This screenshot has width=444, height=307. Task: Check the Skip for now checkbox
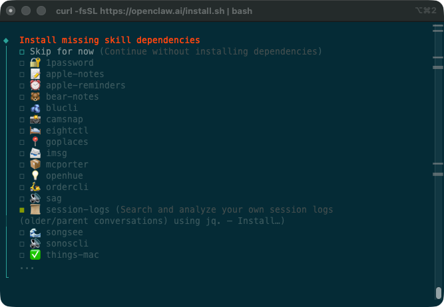point(22,51)
